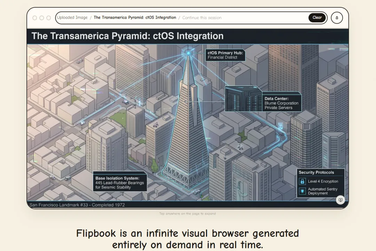Click the 'Automated Sentry Deployment' text

pos(322,191)
